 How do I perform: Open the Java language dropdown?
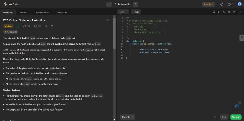click(x=123, y=12)
